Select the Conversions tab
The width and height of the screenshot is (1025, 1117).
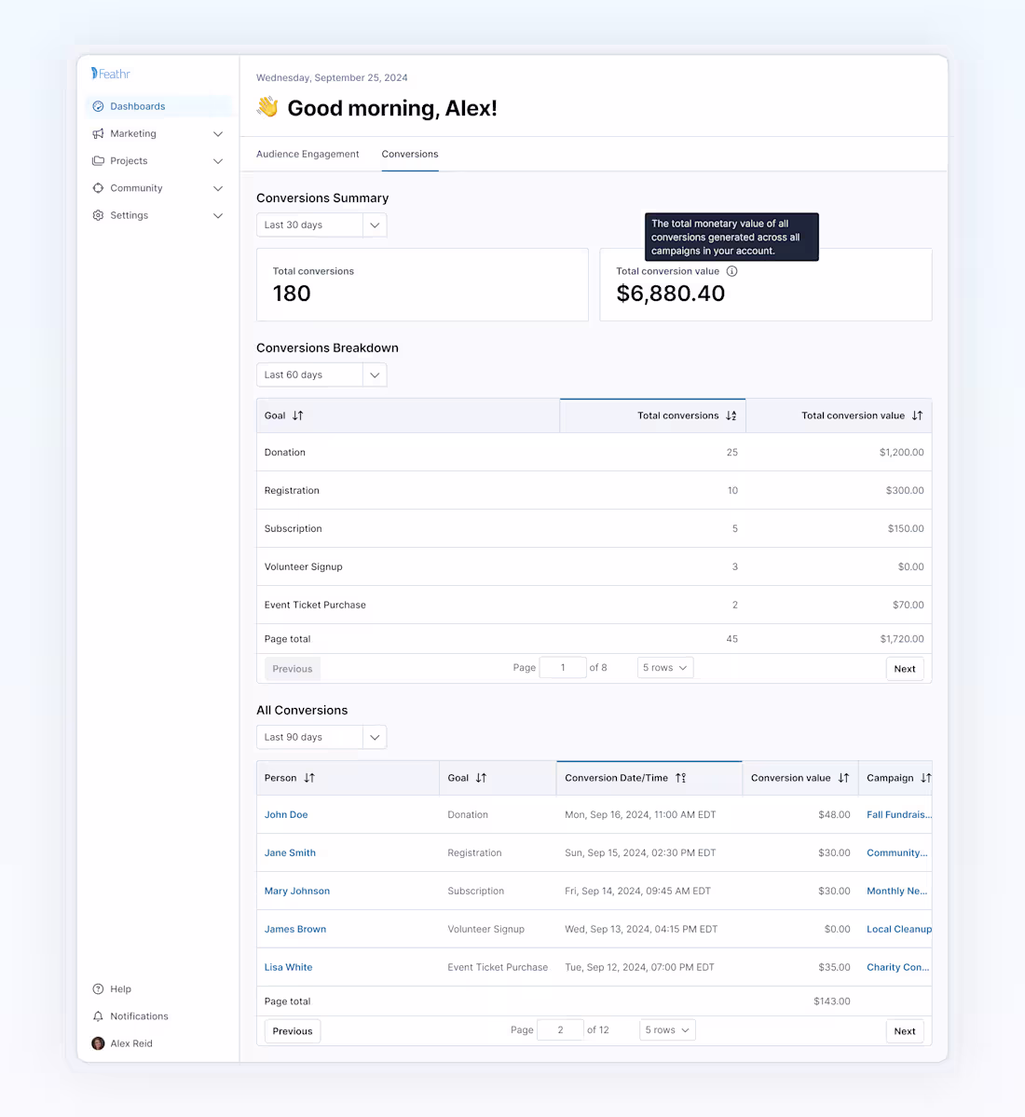(409, 154)
